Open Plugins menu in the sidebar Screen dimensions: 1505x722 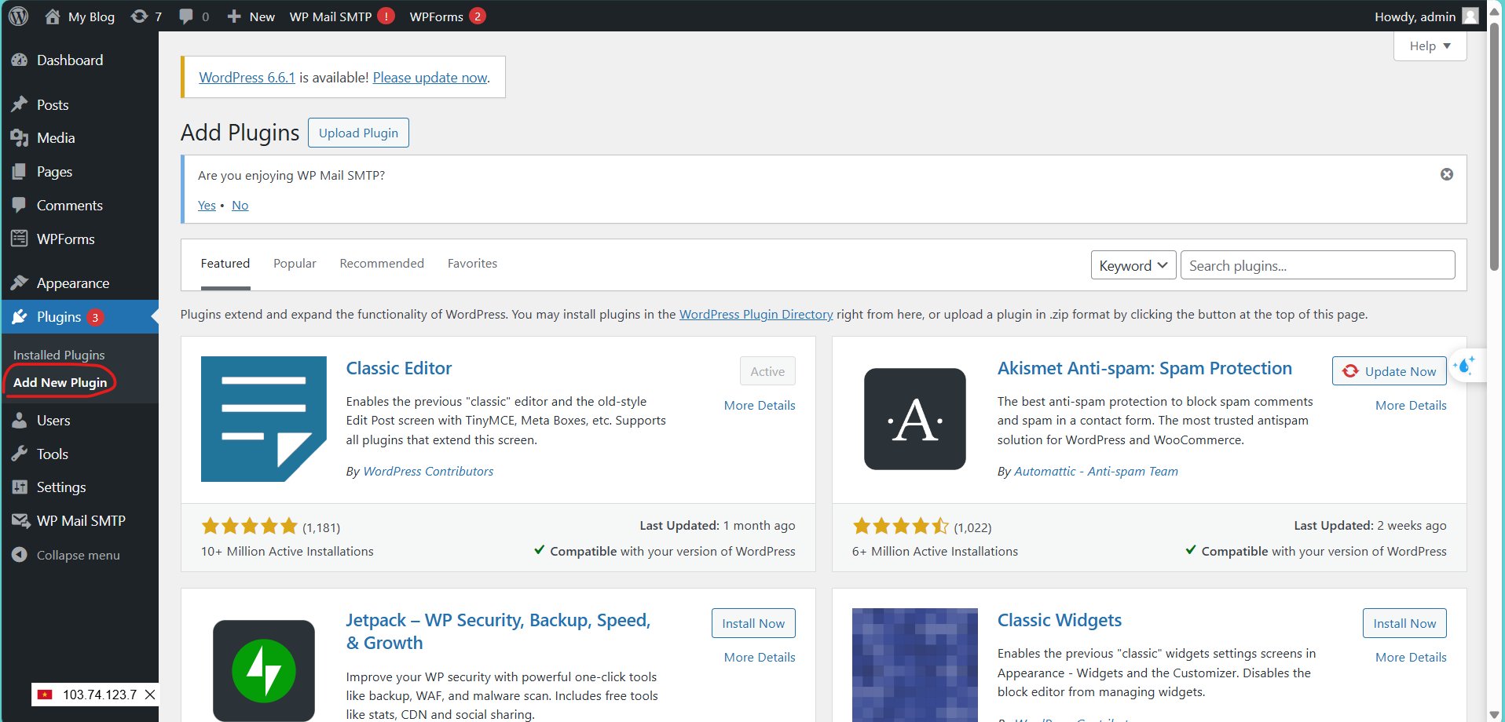pyautogui.click(x=79, y=317)
